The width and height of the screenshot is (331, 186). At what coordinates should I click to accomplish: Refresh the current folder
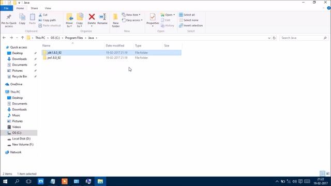click(x=274, y=38)
